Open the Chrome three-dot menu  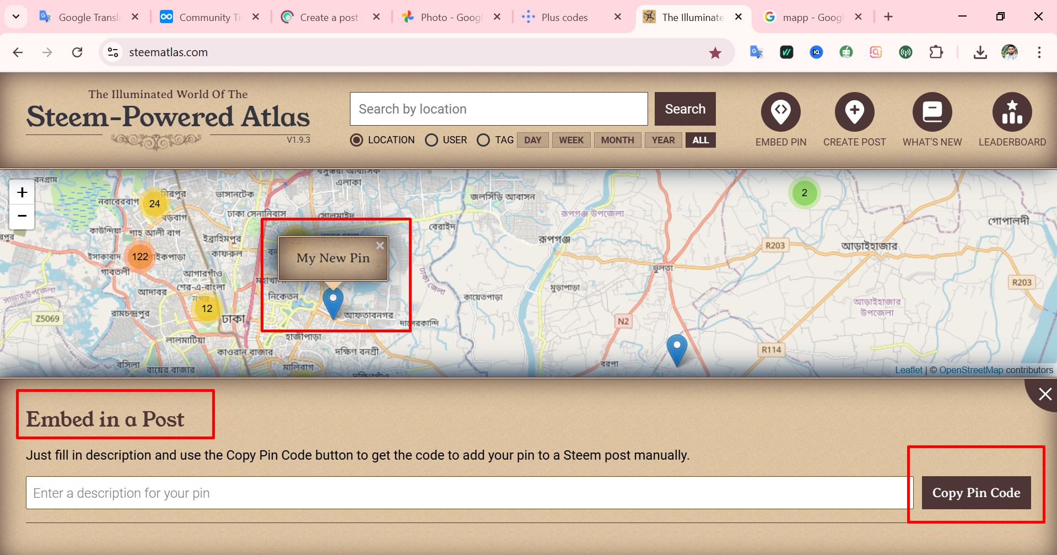click(1039, 52)
